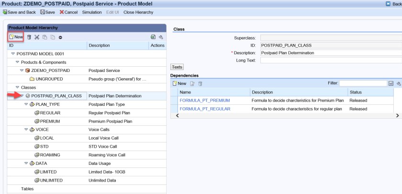Viewport: 402px width, 194px height.
Task: Click the trash icon in Dependencies toolbar
Action: pos(200,83)
